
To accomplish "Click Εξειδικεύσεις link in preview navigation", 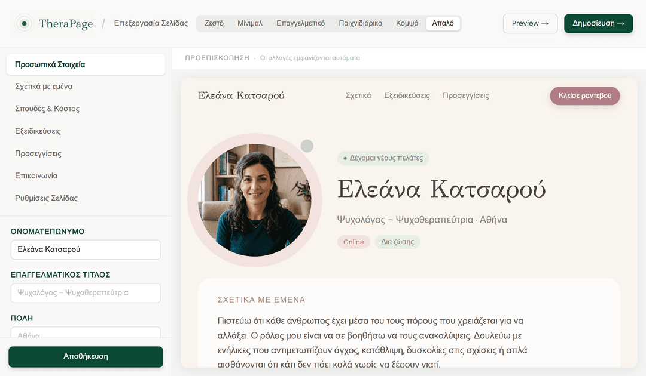I will 407,95.
